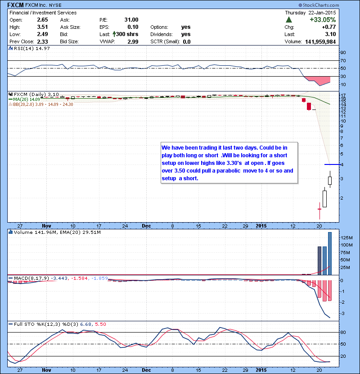Click the VWAP value 2.99

[x=133, y=41]
